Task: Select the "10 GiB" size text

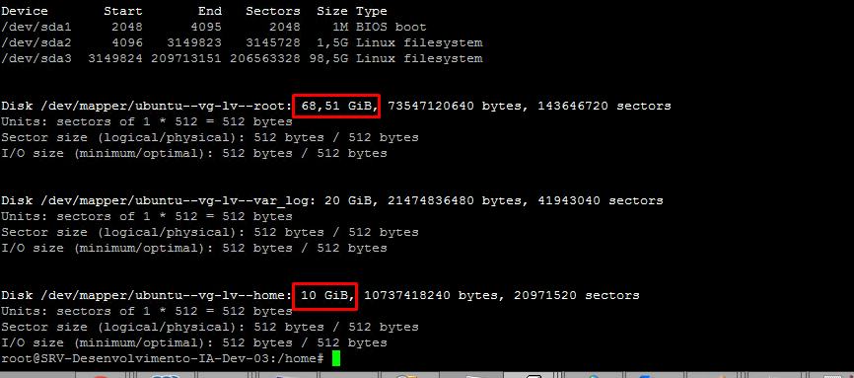Action: (324, 296)
